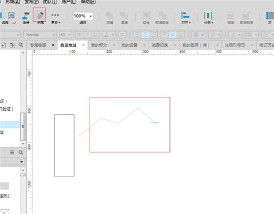The height and width of the screenshot is (214, 274).
Task: Open the 100% zoom dropdown
Action: [83, 16]
